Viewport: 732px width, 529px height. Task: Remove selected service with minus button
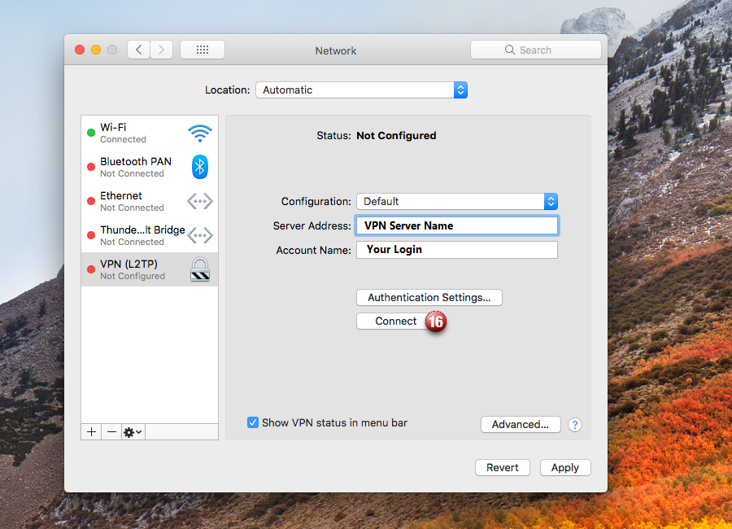pyautogui.click(x=111, y=432)
